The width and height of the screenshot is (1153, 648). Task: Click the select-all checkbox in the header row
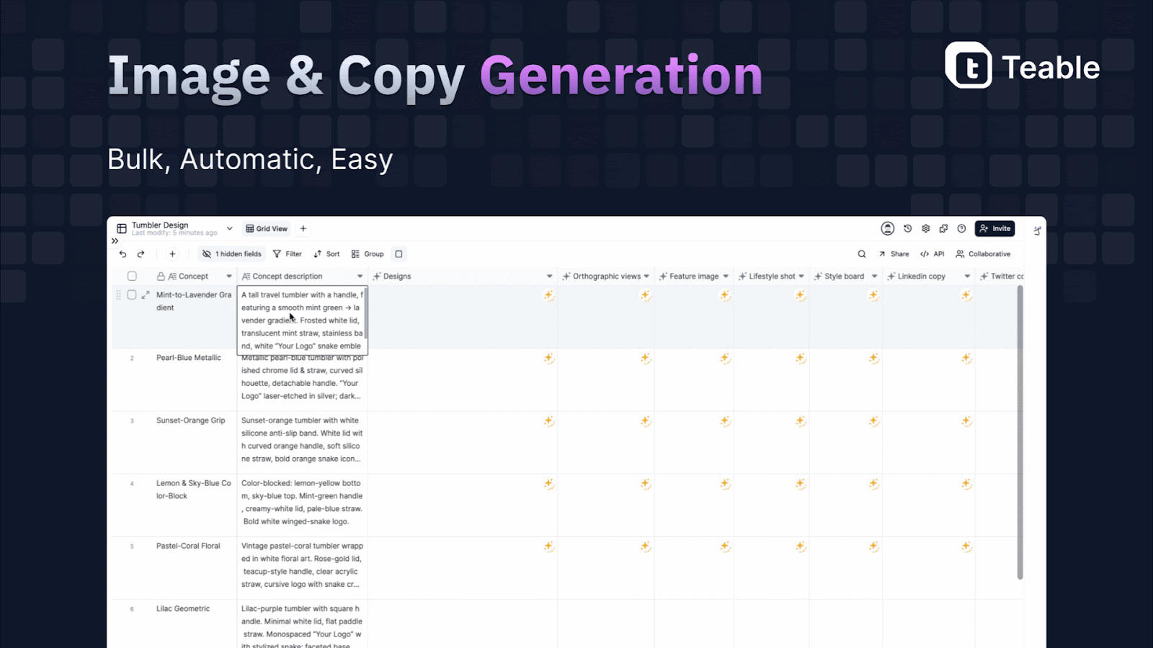[132, 275]
